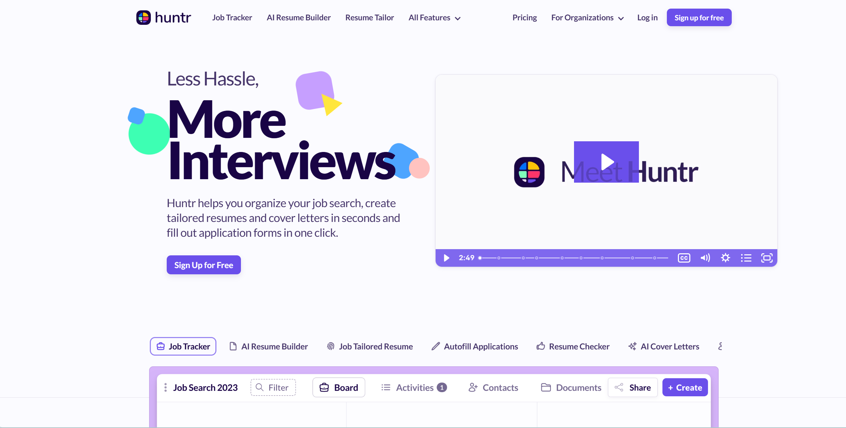Mute the video volume

tap(705, 258)
